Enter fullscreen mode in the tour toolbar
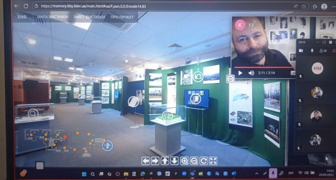Viewport: 336px width, 180px height. tap(213, 161)
